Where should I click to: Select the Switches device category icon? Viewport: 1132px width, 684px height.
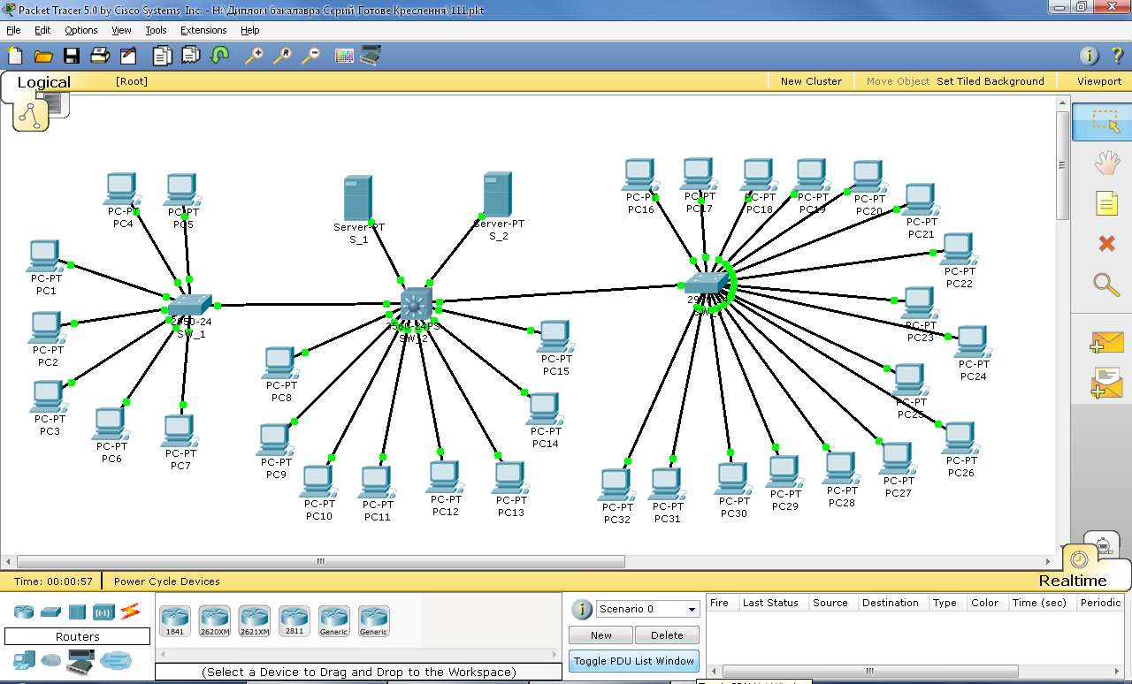tap(50, 611)
